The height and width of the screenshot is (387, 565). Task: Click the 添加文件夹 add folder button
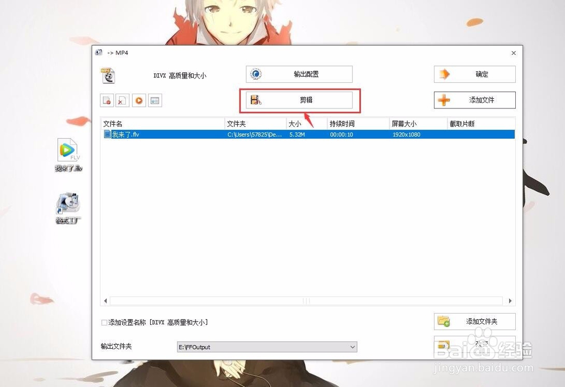click(475, 321)
